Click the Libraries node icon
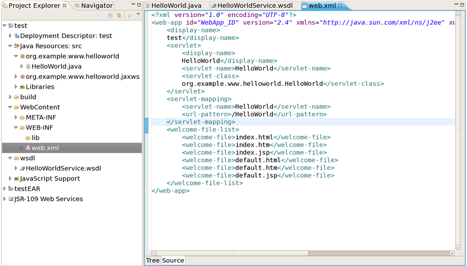This screenshot has width=467, height=266. (x=22, y=87)
